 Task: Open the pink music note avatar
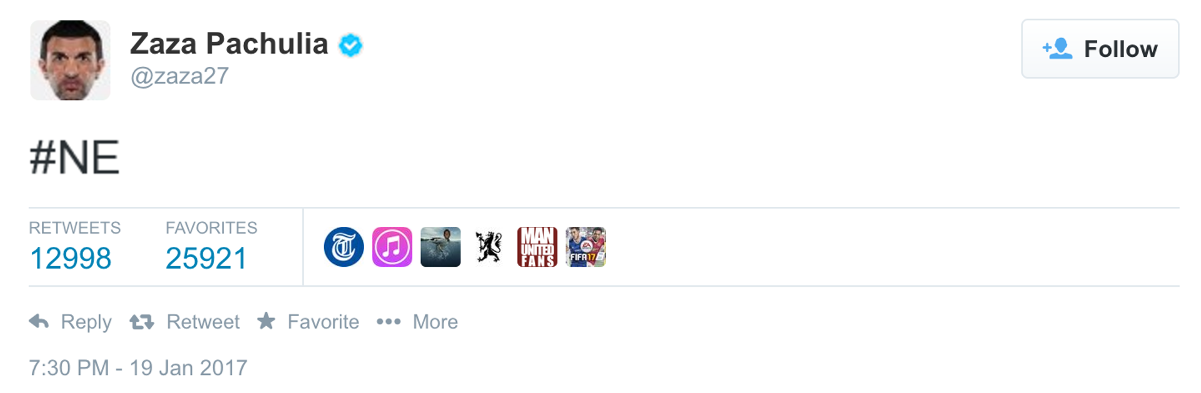(392, 247)
